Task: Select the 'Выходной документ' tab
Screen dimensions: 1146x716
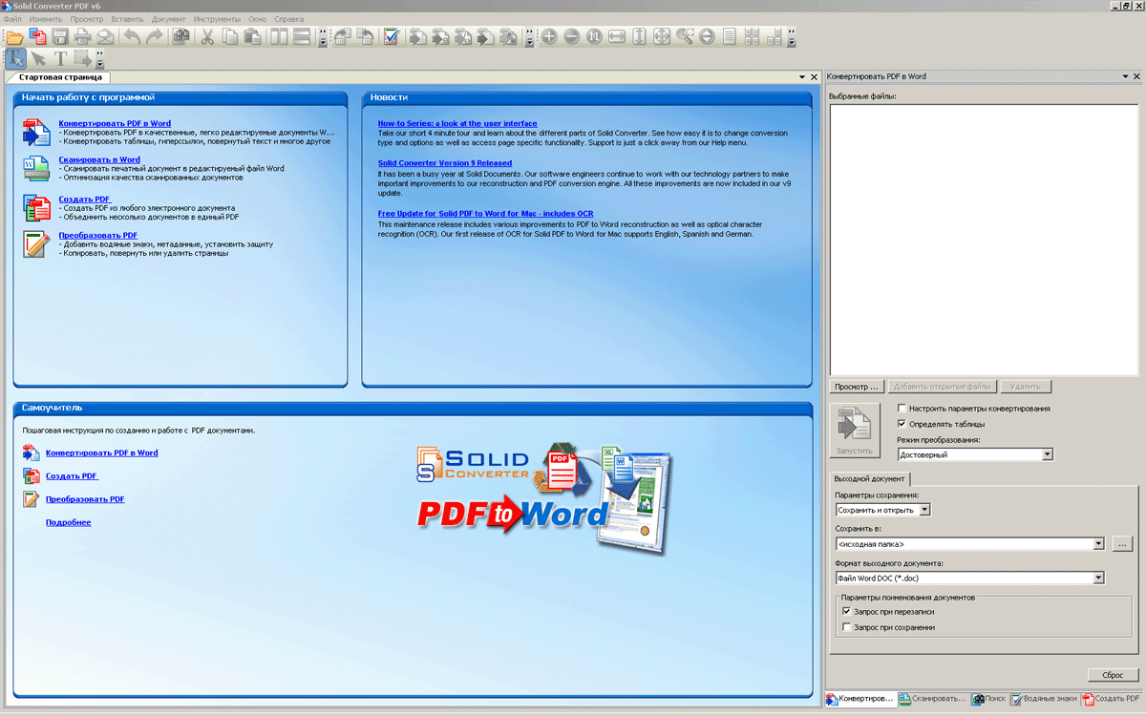Action: [x=869, y=478]
